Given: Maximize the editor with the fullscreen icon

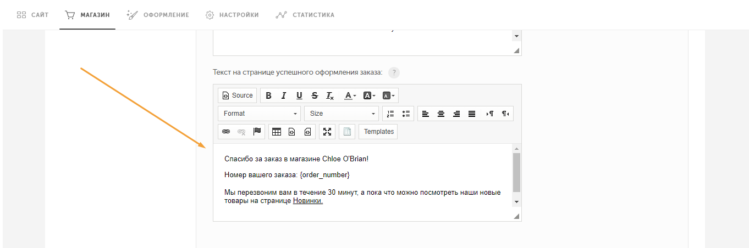Looking at the screenshot, I should coord(327,132).
